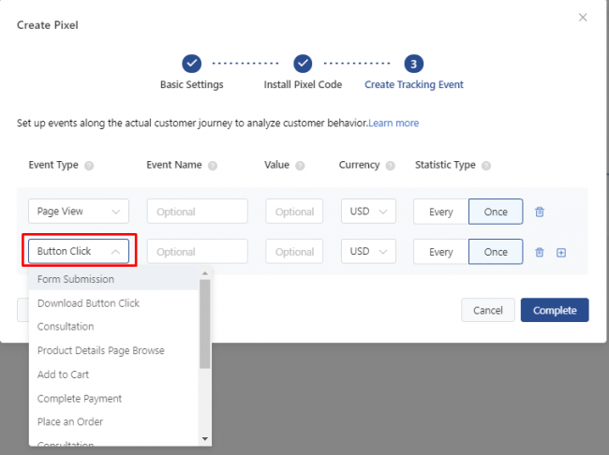The width and height of the screenshot is (609, 455).
Task: Open the Page View event type dropdown
Action: tap(79, 212)
